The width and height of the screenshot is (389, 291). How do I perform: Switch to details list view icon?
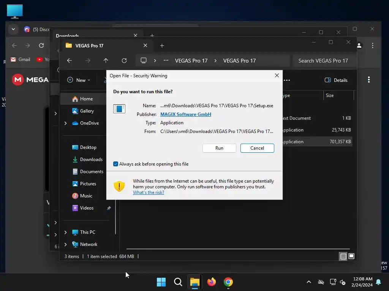click(343, 257)
